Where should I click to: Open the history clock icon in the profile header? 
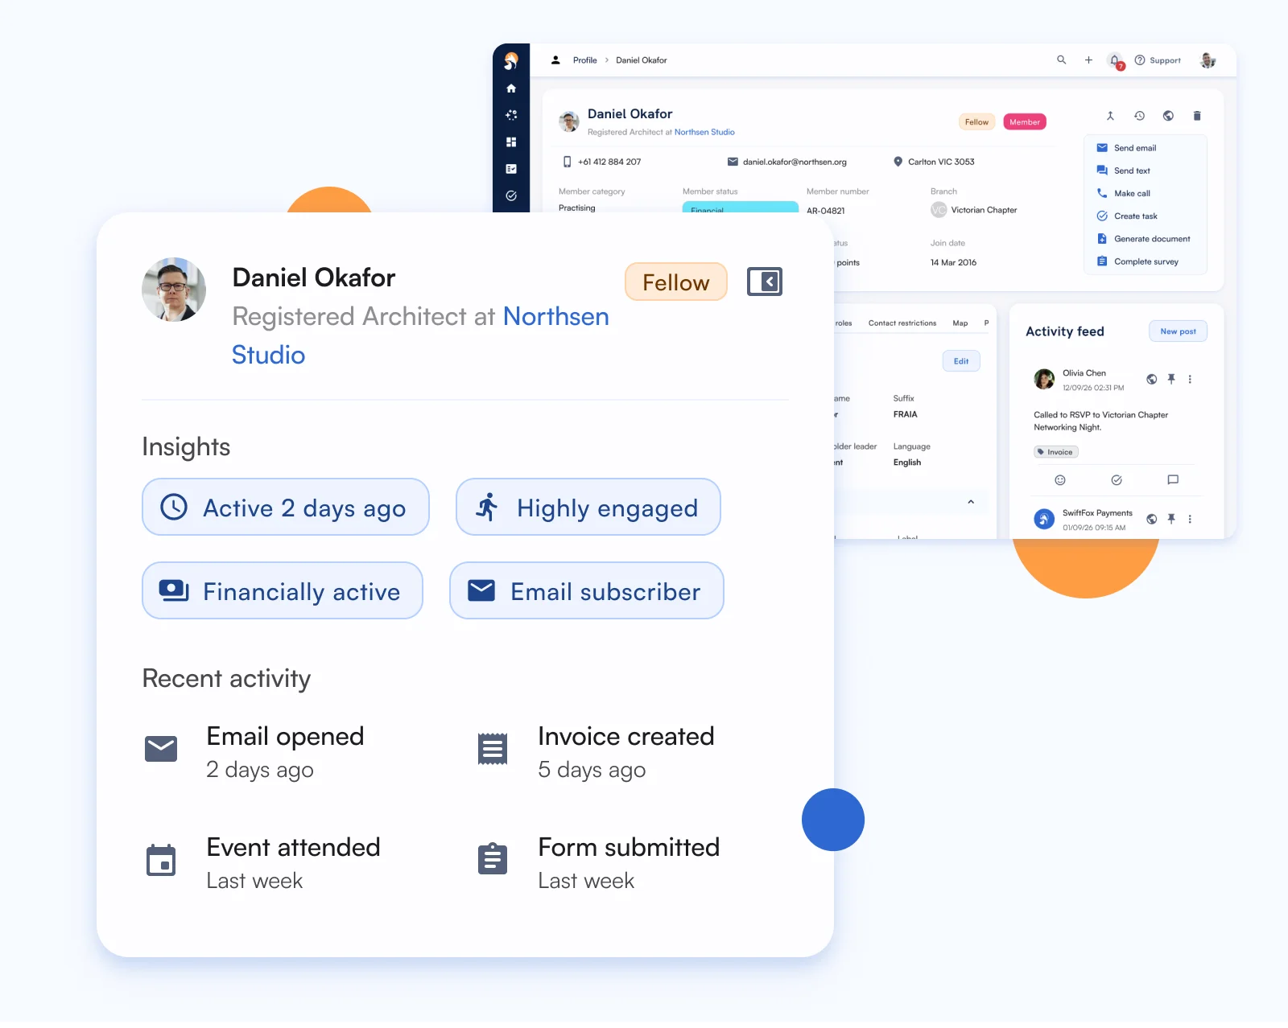pyautogui.click(x=1140, y=116)
